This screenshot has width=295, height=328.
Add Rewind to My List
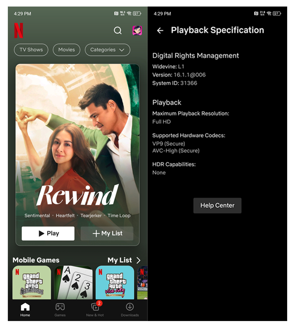pyautogui.click(x=107, y=233)
